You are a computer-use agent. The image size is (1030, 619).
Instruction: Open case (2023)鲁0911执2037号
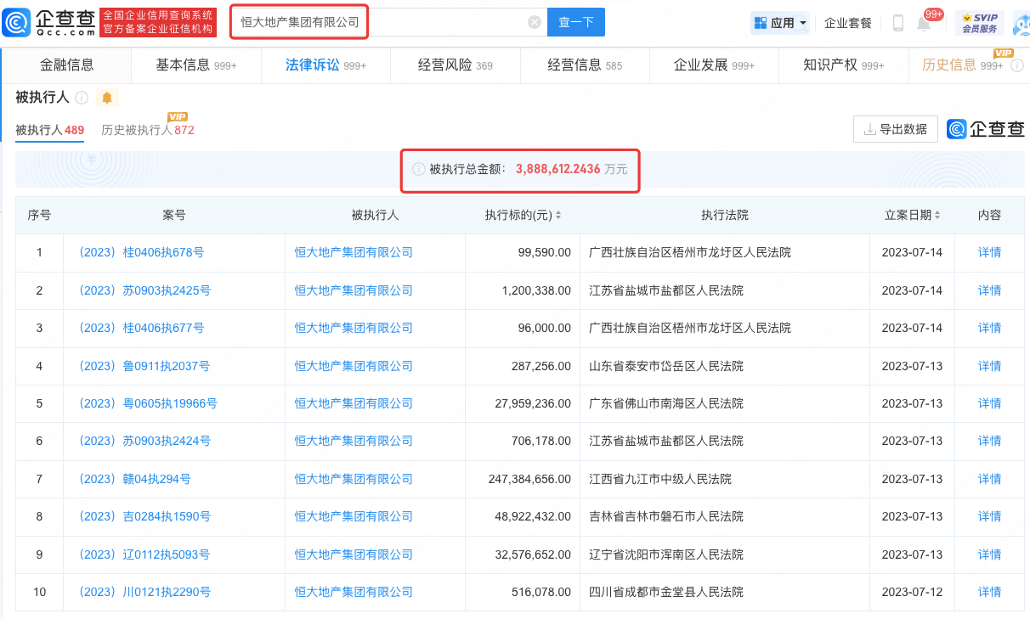tap(144, 366)
